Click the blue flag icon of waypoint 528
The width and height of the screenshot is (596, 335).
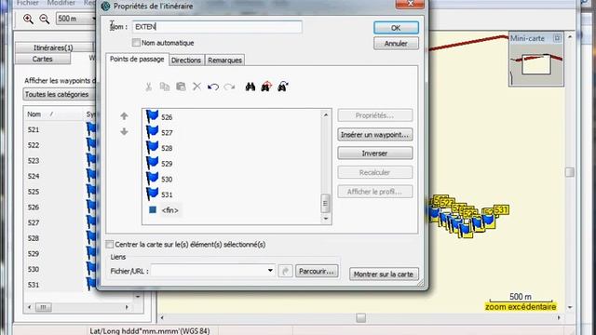pos(152,147)
